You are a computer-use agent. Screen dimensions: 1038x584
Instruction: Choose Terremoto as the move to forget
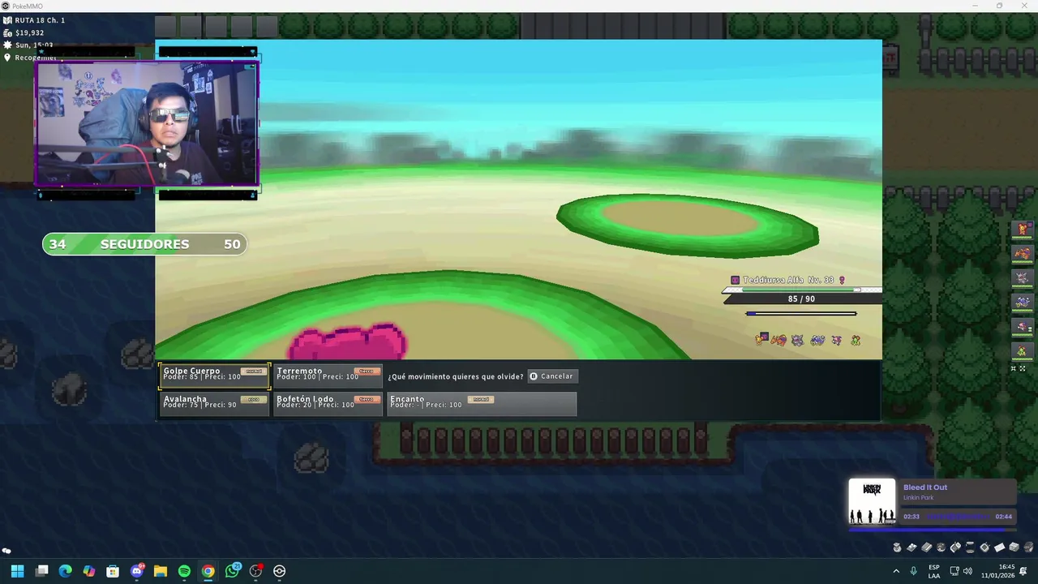tap(328, 376)
